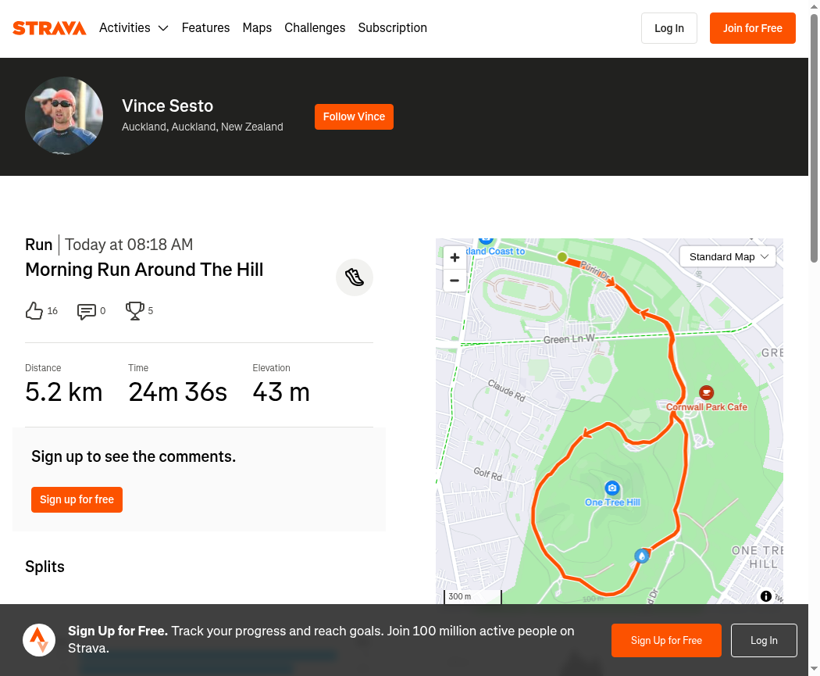The image size is (820, 676).
Task: Click the Green Ln W road label
Action: [569, 339]
